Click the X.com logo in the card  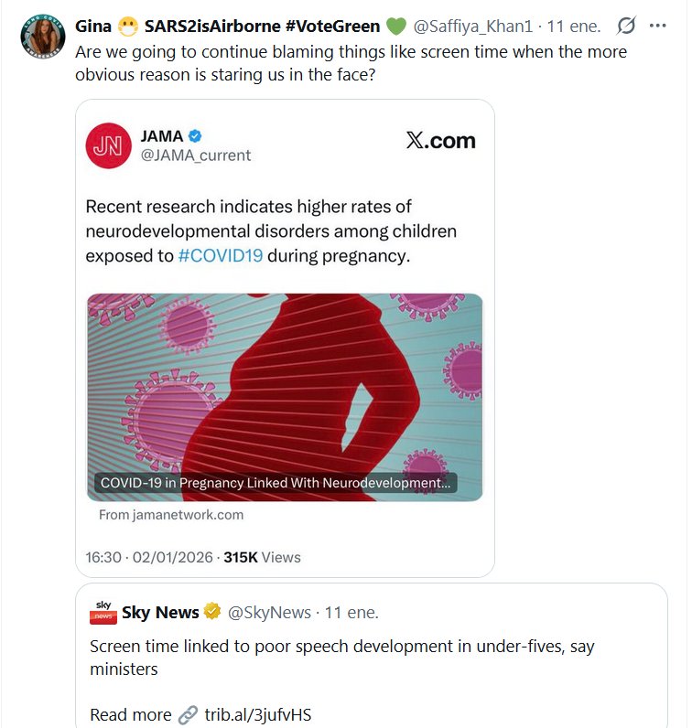[x=440, y=140]
